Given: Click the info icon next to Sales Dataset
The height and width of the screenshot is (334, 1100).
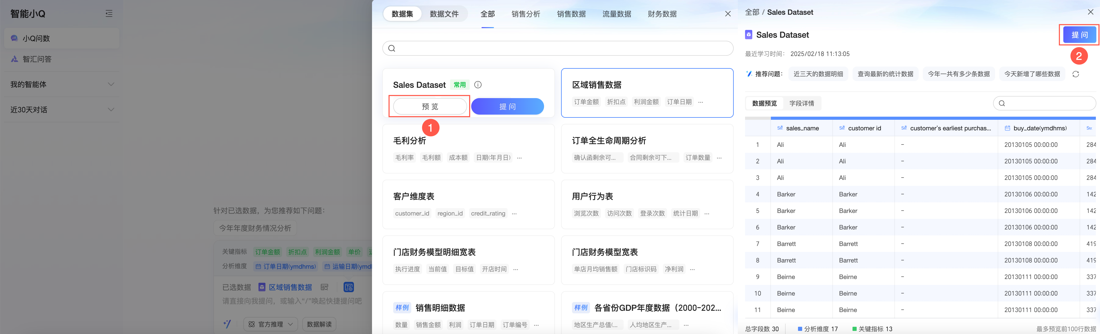Looking at the screenshot, I should [478, 84].
